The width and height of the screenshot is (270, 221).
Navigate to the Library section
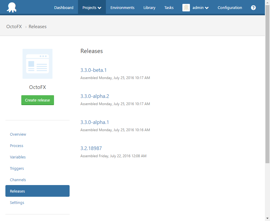coord(149,7)
